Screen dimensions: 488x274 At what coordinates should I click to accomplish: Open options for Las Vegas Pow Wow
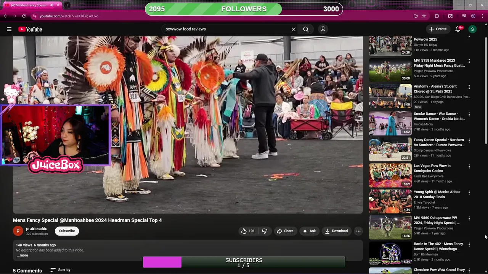coord(469,166)
